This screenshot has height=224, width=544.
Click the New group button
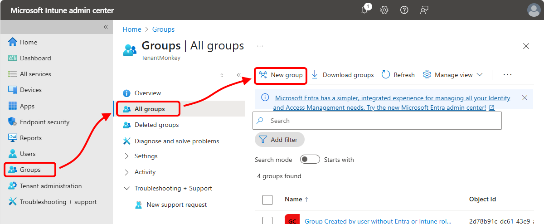tap(281, 75)
